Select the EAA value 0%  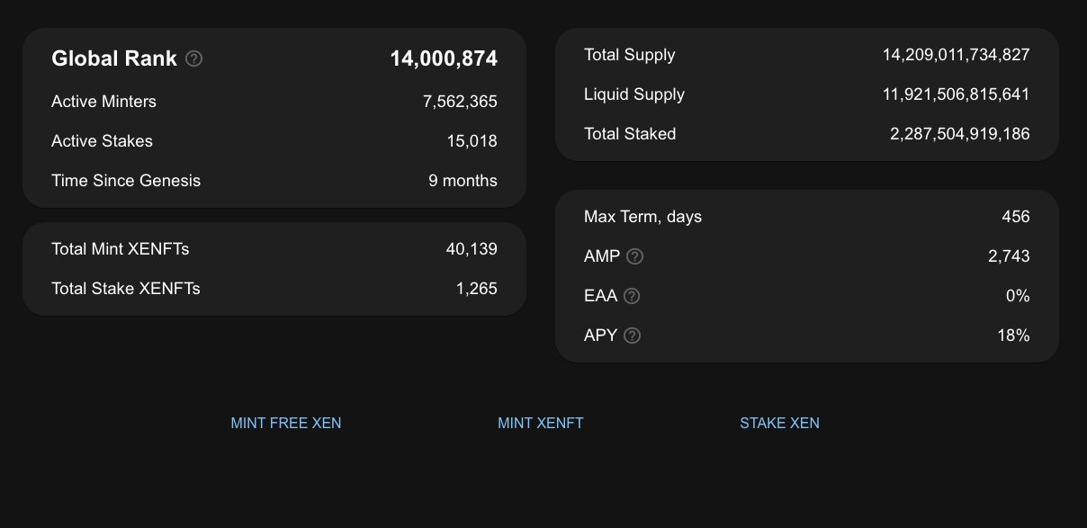pyautogui.click(x=1019, y=296)
